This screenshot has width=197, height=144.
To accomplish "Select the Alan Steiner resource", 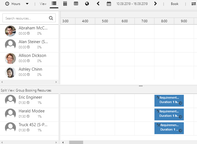I will [x=29, y=45].
